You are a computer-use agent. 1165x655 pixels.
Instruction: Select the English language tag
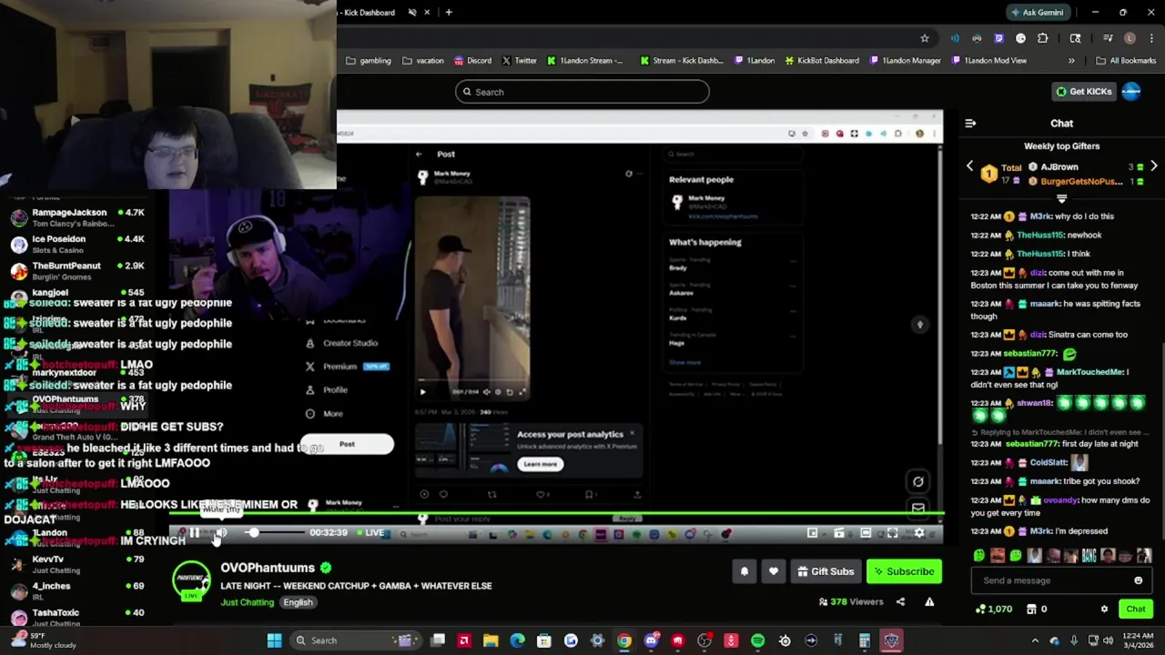pyautogui.click(x=298, y=602)
